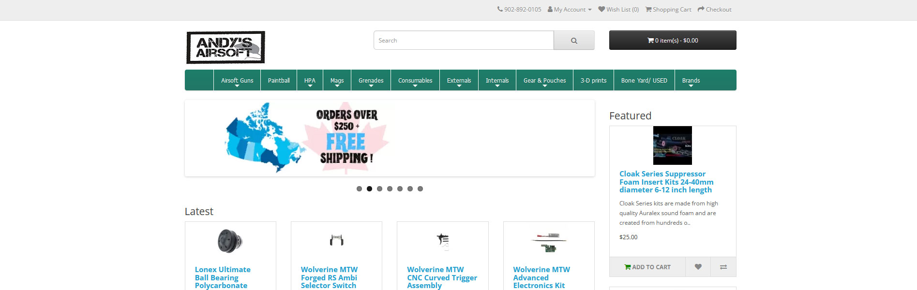Select the third banner slide dot
Image resolution: width=917 pixels, height=290 pixels.
coord(379,189)
